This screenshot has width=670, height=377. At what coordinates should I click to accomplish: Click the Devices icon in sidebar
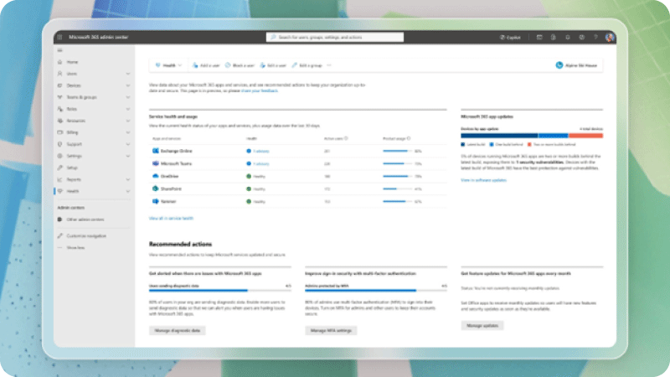click(x=59, y=85)
